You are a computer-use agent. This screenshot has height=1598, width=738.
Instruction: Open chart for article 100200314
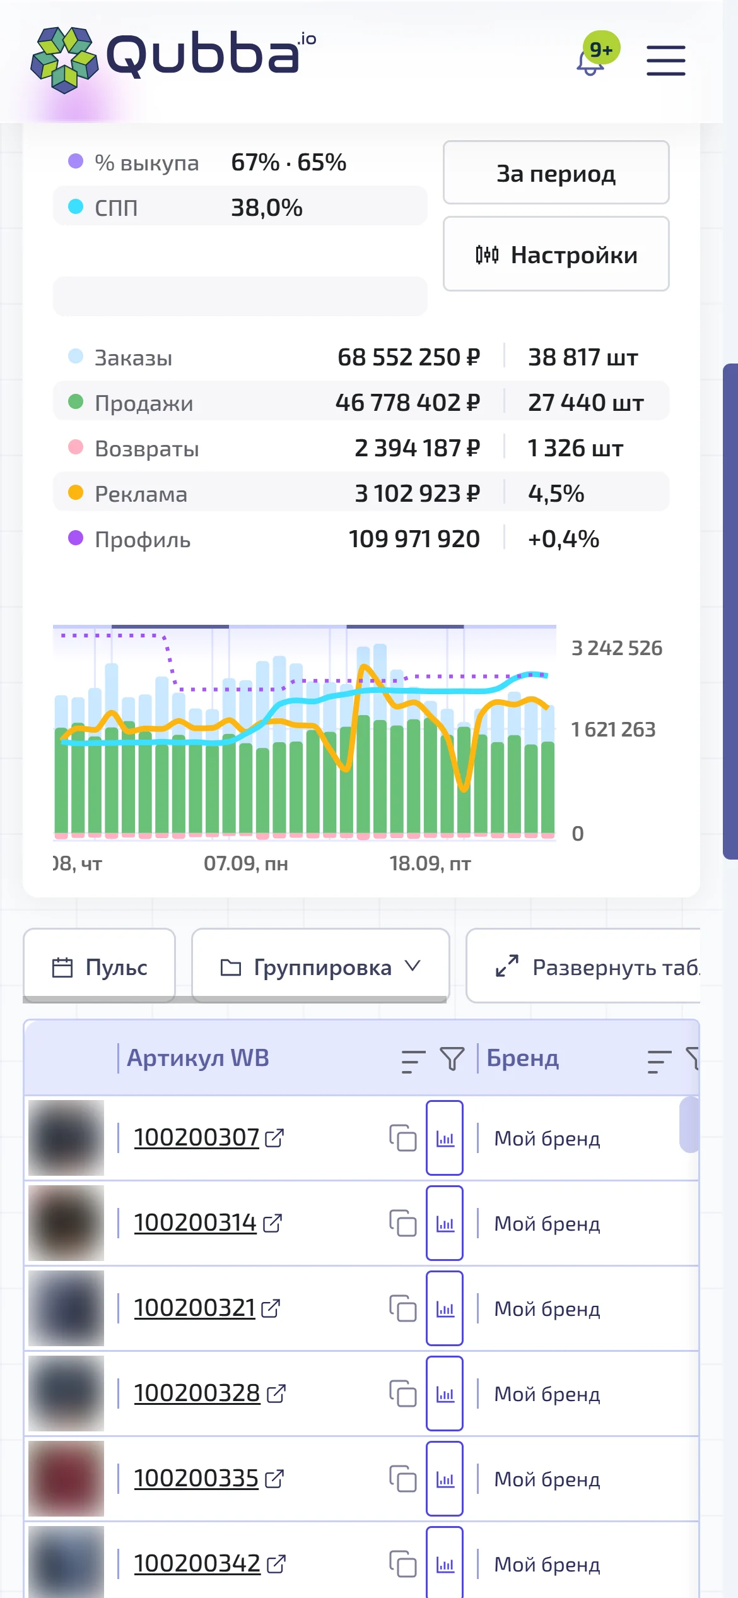pyautogui.click(x=445, y=1223)
